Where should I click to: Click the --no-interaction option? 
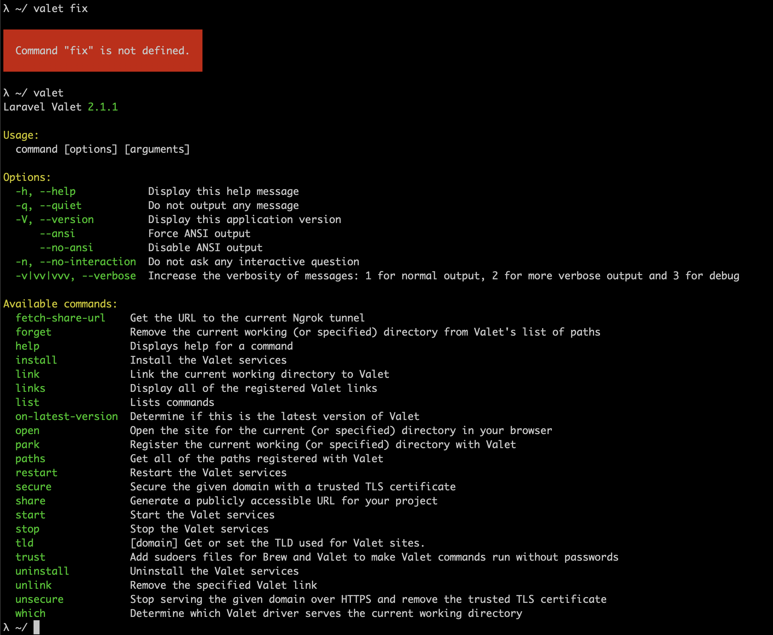(x=88, y=262)
